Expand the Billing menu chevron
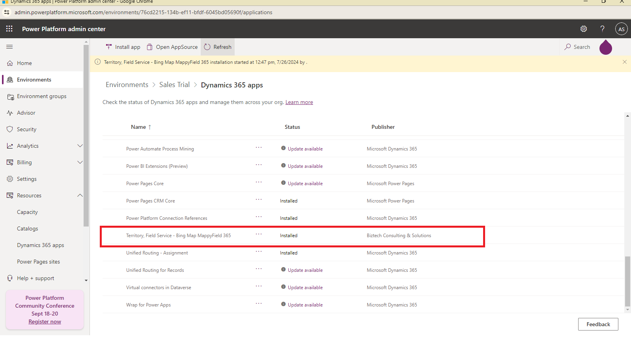This screenshot has width=631, height=338. [80, 162]
